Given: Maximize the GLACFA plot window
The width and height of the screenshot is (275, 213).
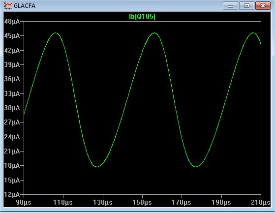Looking at the screenshot, I should coord(246,6).
